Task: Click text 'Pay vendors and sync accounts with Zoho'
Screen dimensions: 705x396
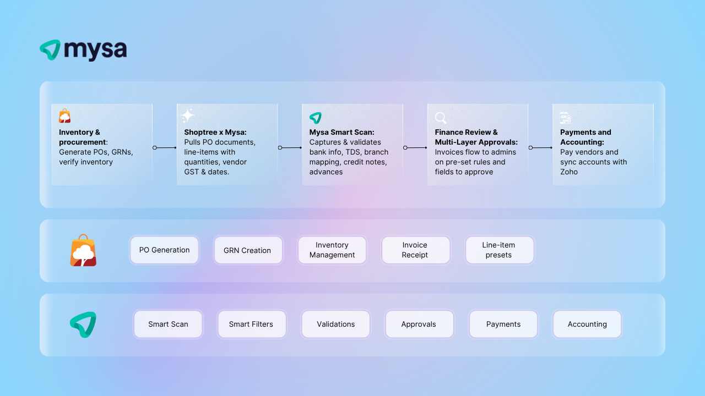Action: (594, 162)
